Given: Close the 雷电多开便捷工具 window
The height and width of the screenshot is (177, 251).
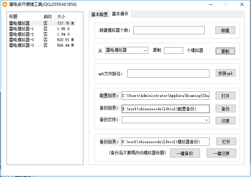Looking at the screenshot, I should click(x=242, y=4).
